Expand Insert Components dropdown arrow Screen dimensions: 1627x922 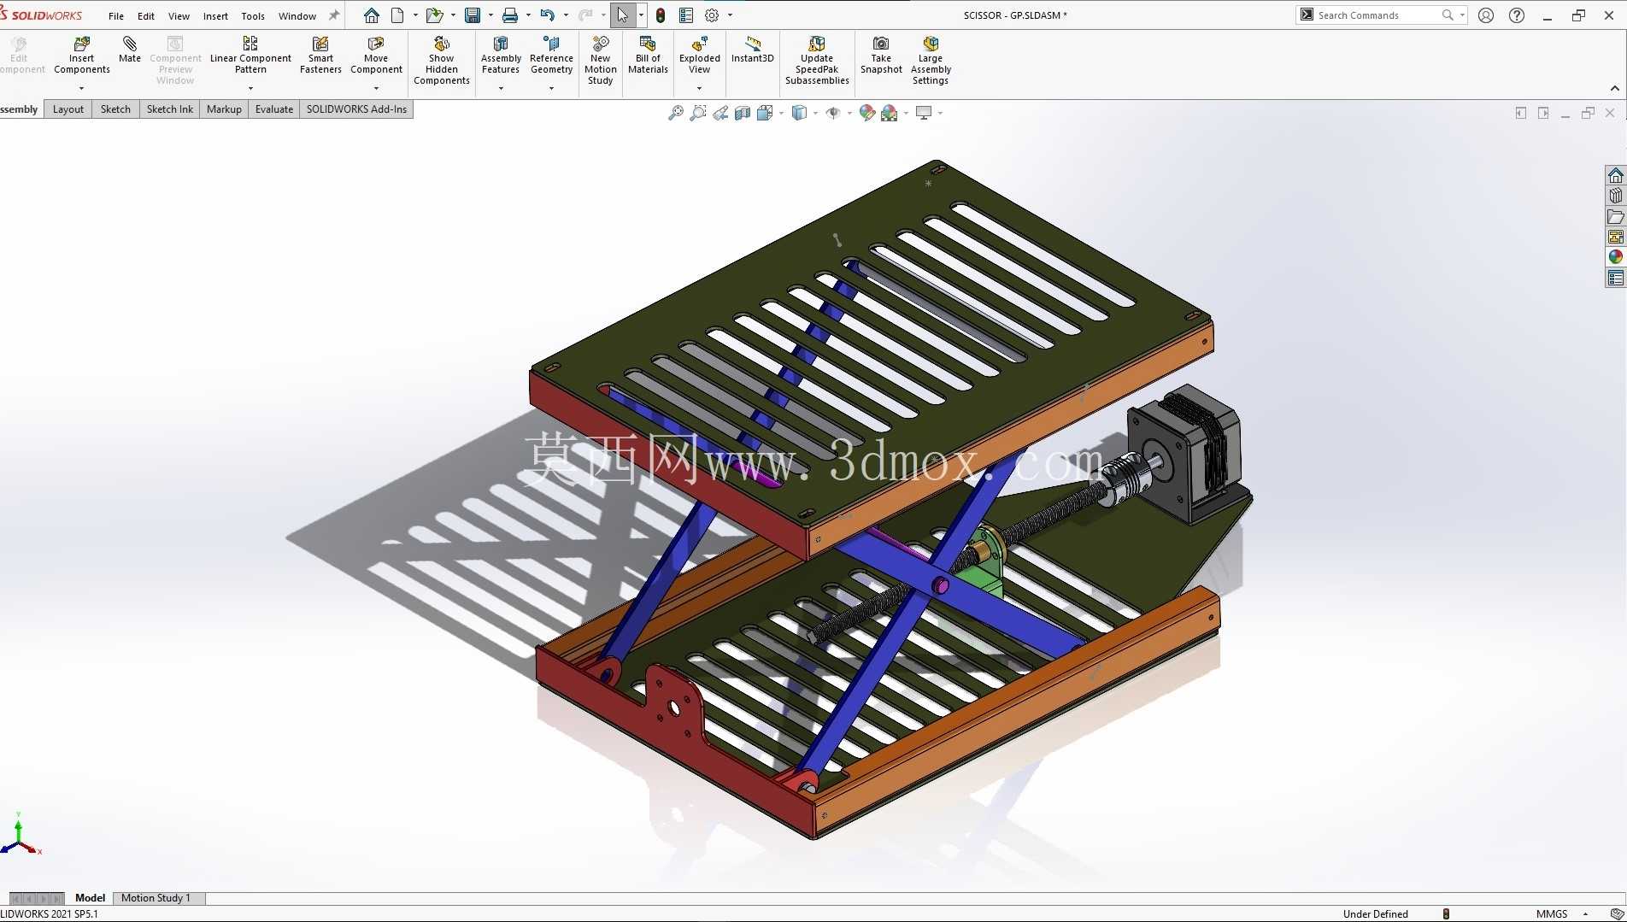pos(82,88)
